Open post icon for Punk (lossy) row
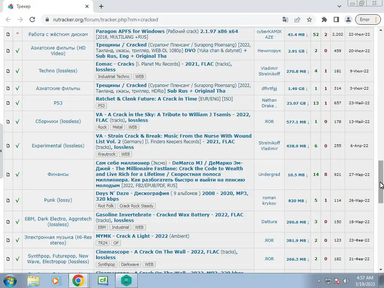The width and height of the screenshot is (384, 288). point(8,200)
